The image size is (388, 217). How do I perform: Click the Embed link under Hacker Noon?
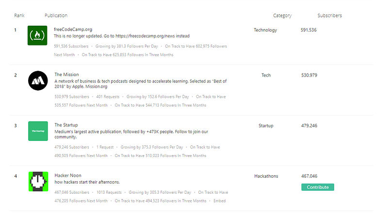click(220, 201)
